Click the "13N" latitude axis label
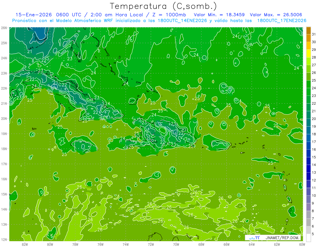 [x=4, y=224]
